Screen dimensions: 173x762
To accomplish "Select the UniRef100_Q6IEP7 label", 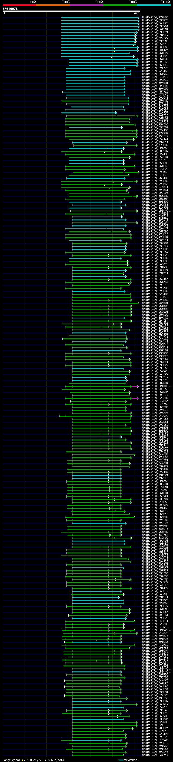I will tap(155, 53).
